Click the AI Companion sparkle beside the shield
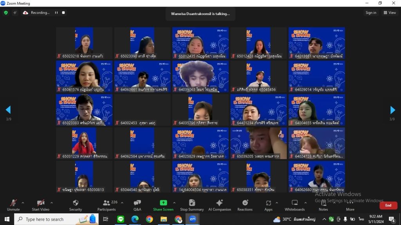This screenshot has height=225, width=401. pos(15,12)
